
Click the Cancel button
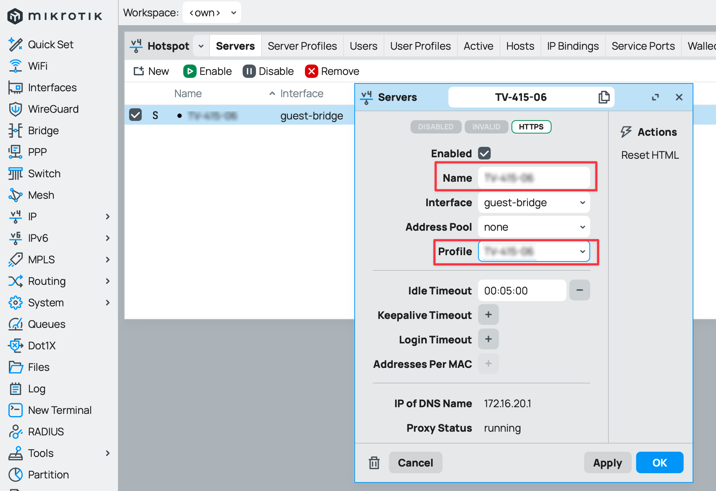[416, 463]
